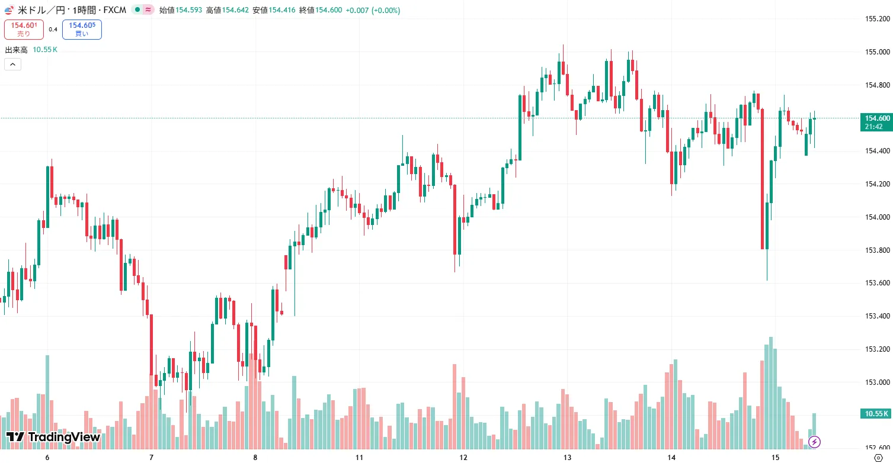The image size is (893, 463).
Task: Select the 出来高 volume legend entry
Action: coord(15,50)
